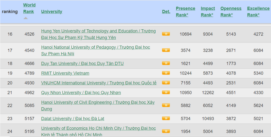Sort table by World Rank column
The height and width of the screenshot is (137, 271).
tap(29, 8)
